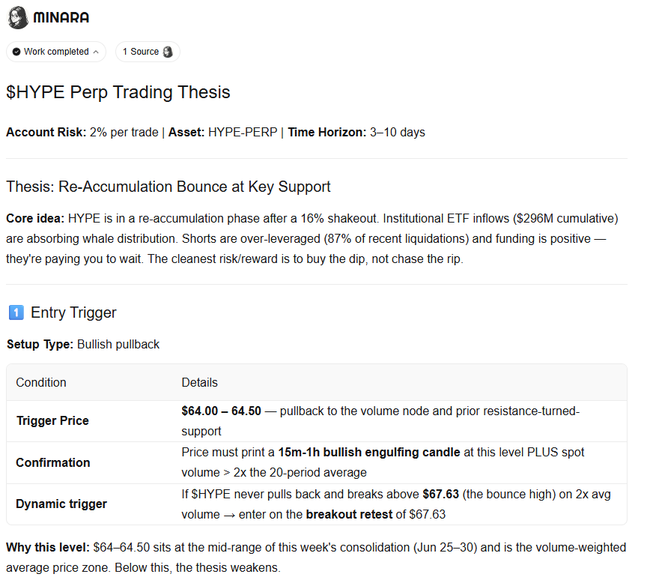Open the Work completed status pill
The height and width of the screenshot is (580, 650).
point(56,52)
